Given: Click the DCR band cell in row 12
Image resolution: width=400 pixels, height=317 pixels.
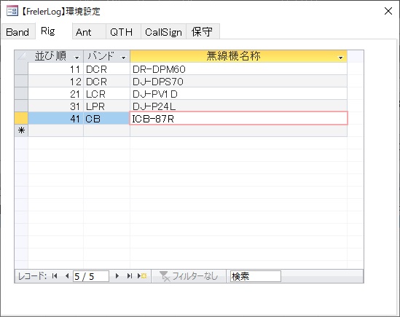Looking at the screenshot, I should coord(106,82).
